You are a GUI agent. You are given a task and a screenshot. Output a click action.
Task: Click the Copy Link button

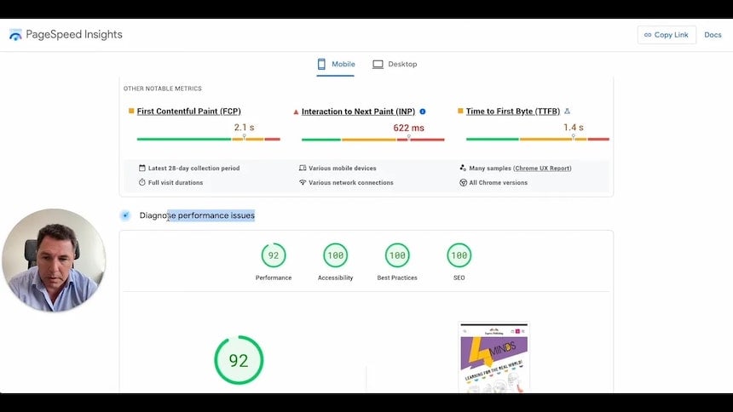[667, 35]
